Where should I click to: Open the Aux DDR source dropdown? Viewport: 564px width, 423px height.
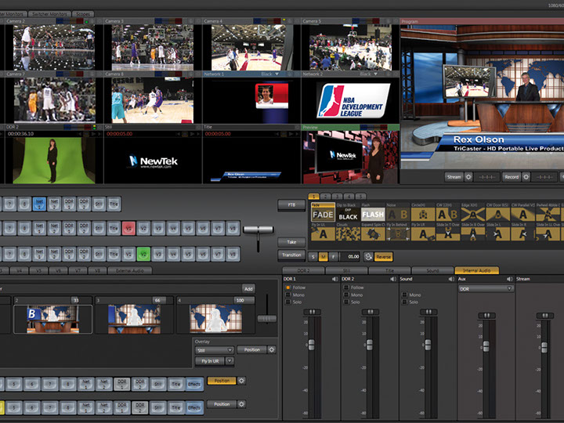(486, 288)
